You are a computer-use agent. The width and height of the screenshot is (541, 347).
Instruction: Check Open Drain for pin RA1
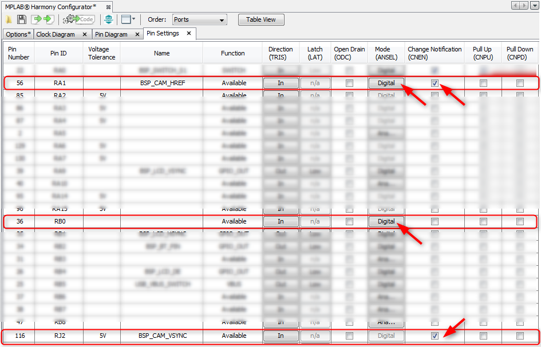(349, 83)
